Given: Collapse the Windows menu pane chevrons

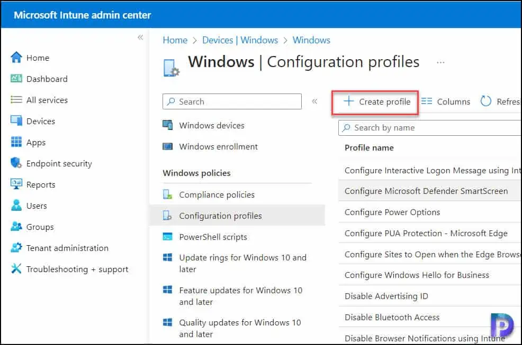Looking at the screenshot, I should tap(314, 101).
